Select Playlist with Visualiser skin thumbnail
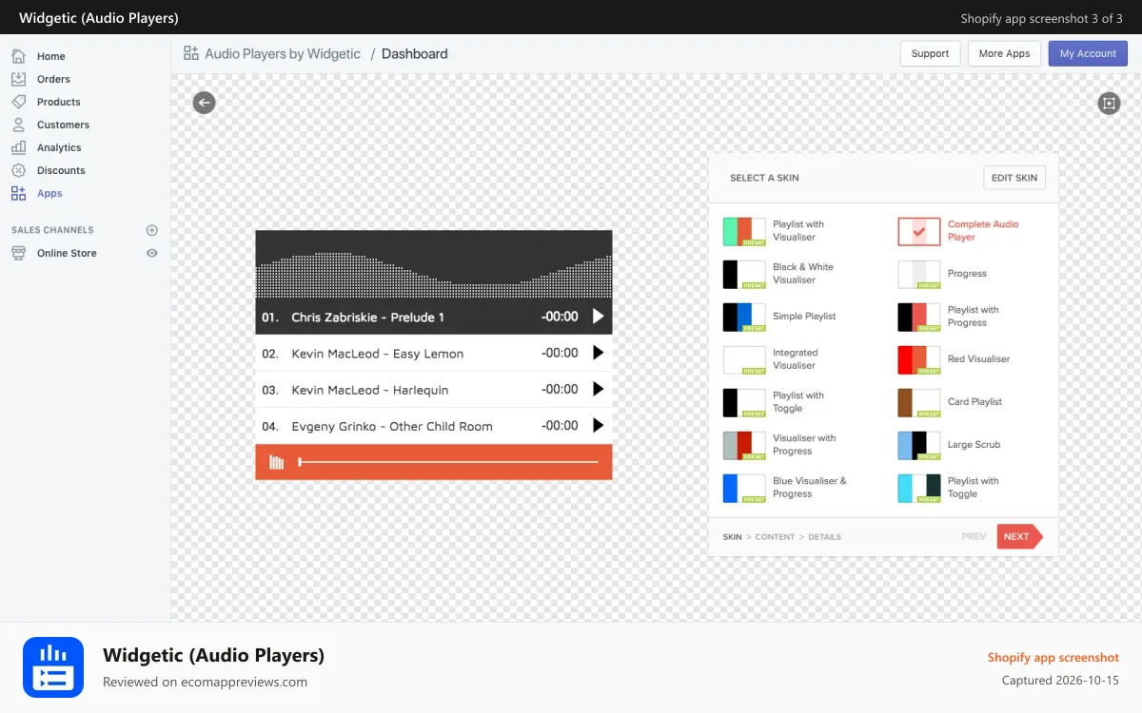The height and width of the screenshot is (713, 1142). (x=744, y=232)
